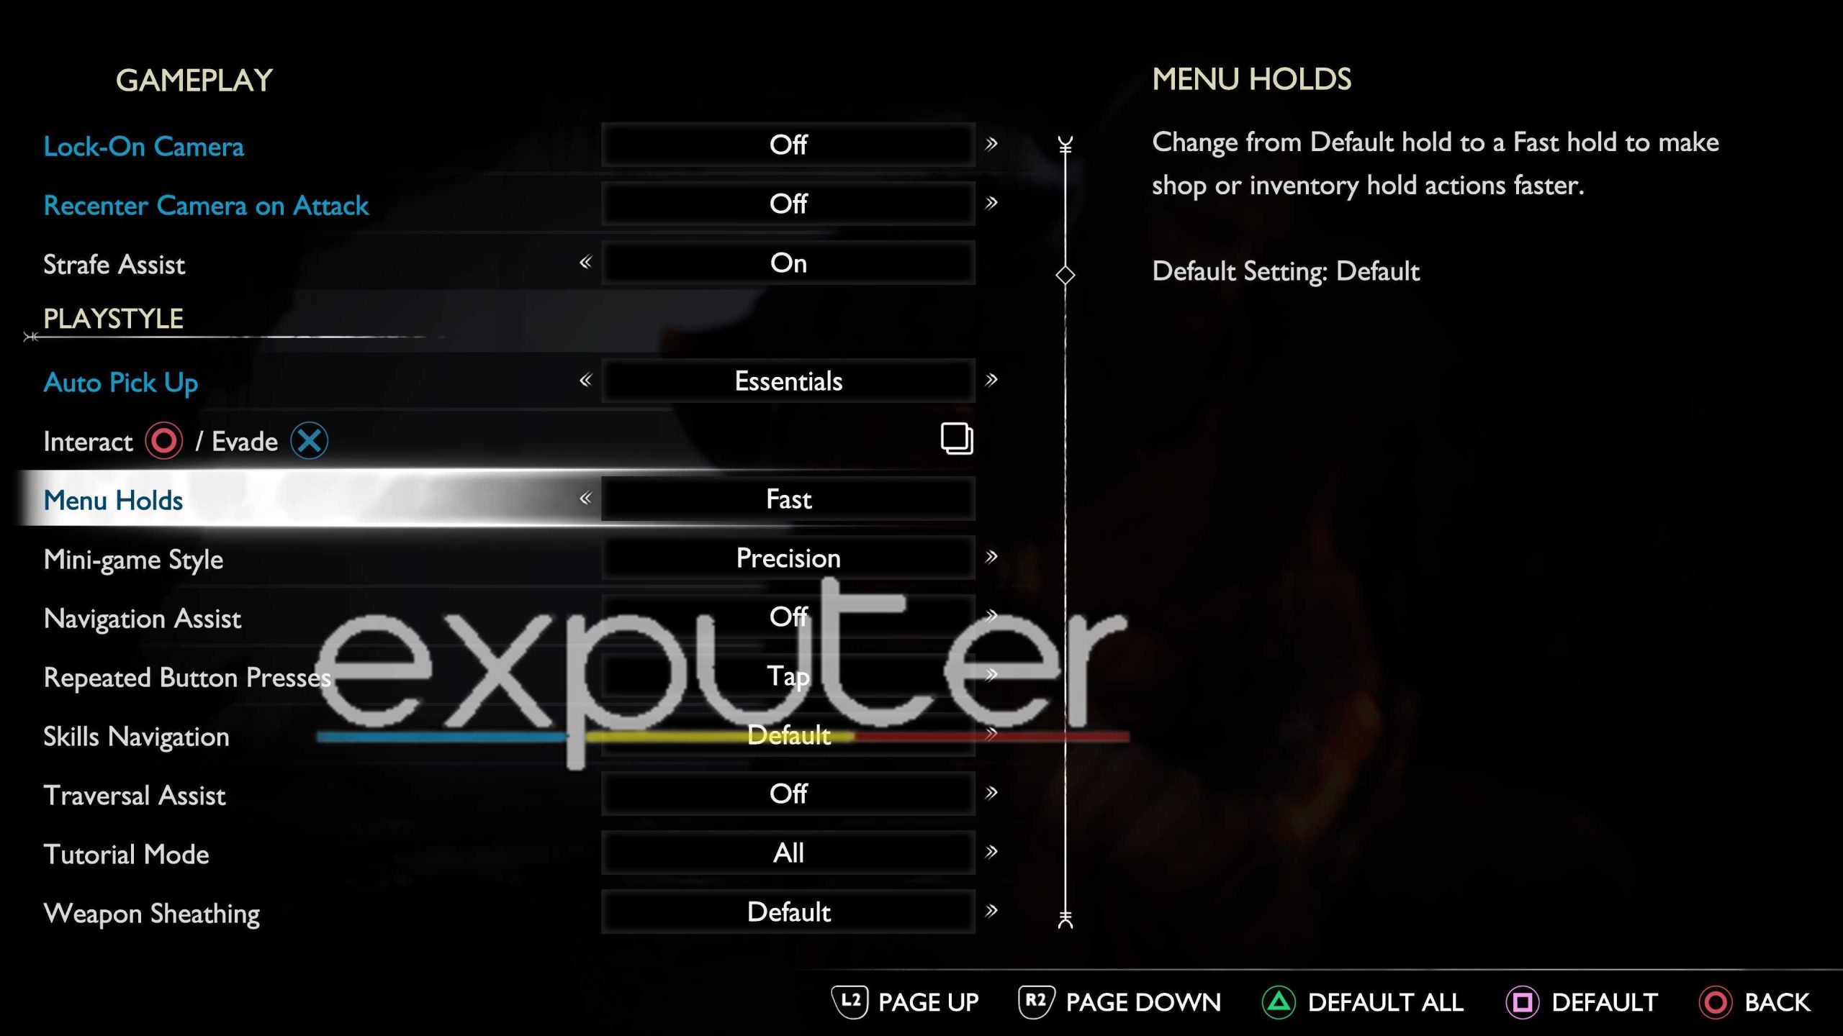Select Weapon Sheathing Default option
Screen dimensions: 1843x1036
tap(786, 911)
